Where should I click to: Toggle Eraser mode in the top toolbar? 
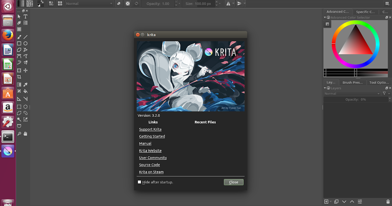coord(119,4)
